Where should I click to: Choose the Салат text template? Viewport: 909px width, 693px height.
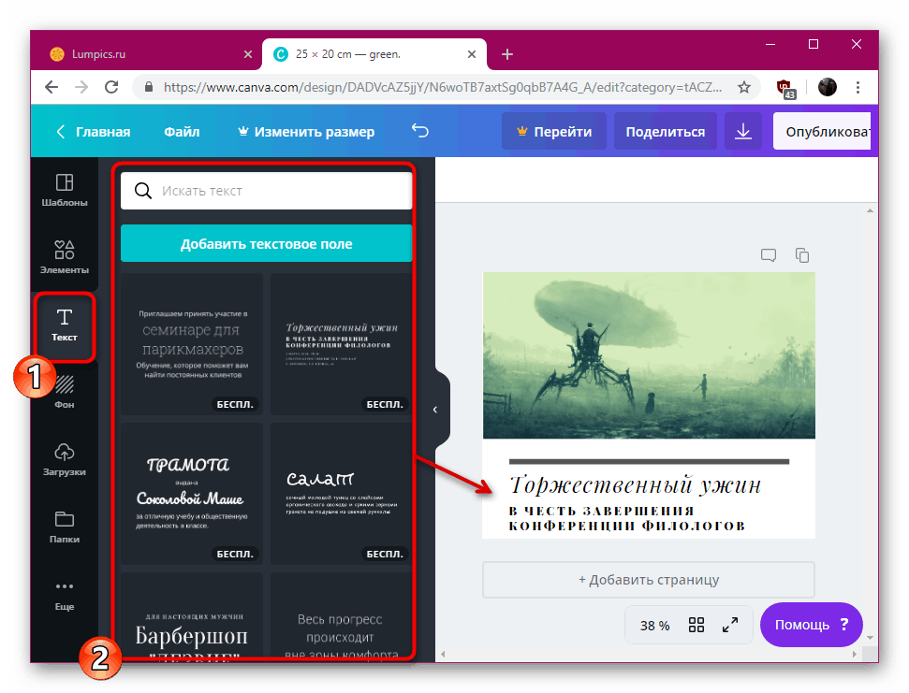342,494
